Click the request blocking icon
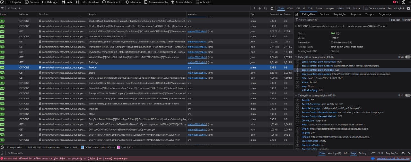The width and height of the screenshot is (411, 162). click(x=272, y=8)
